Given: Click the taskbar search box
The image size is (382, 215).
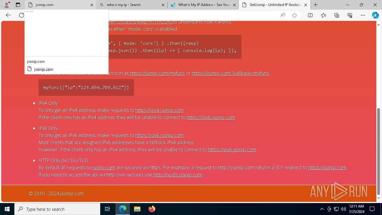Looking at the screenshot, I should click(x=57, y=209).
